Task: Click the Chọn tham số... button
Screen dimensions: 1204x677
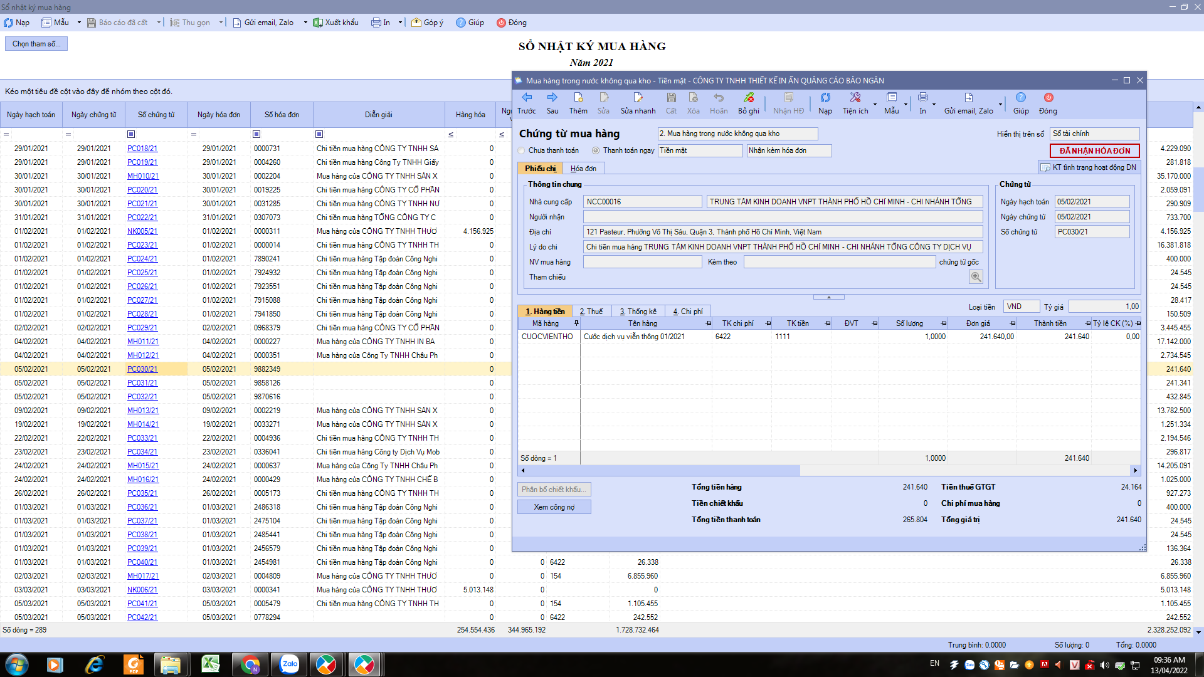Action: [36, 44]
